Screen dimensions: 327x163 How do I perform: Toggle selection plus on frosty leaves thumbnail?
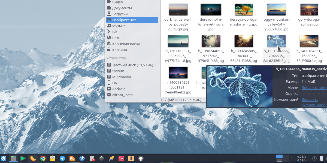tap(270, 38)
